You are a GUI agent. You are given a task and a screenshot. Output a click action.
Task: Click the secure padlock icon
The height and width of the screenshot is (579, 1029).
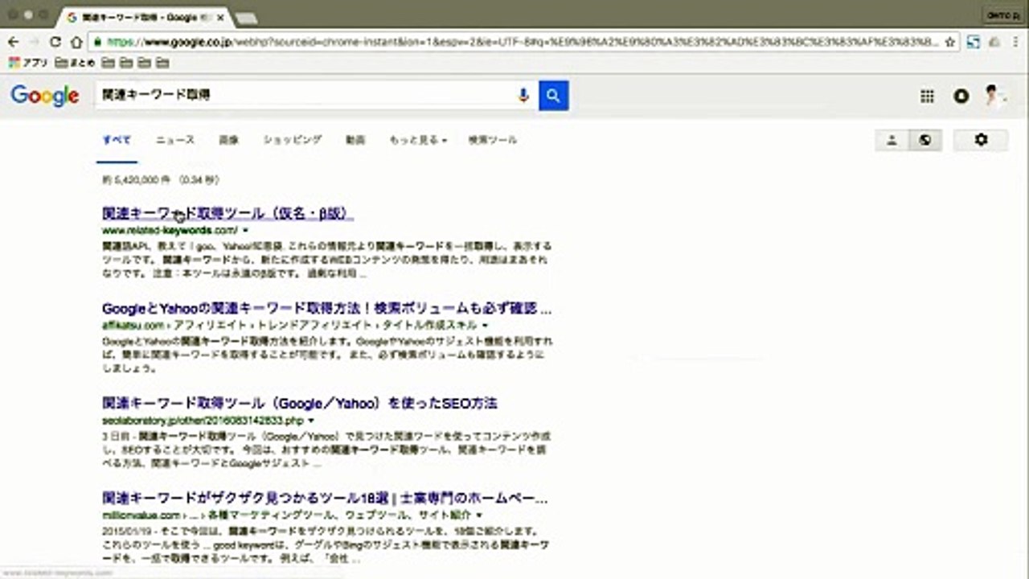tap(97, 42)
